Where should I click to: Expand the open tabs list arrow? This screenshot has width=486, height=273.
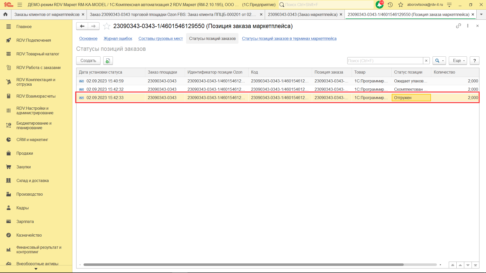click(481, 14)
